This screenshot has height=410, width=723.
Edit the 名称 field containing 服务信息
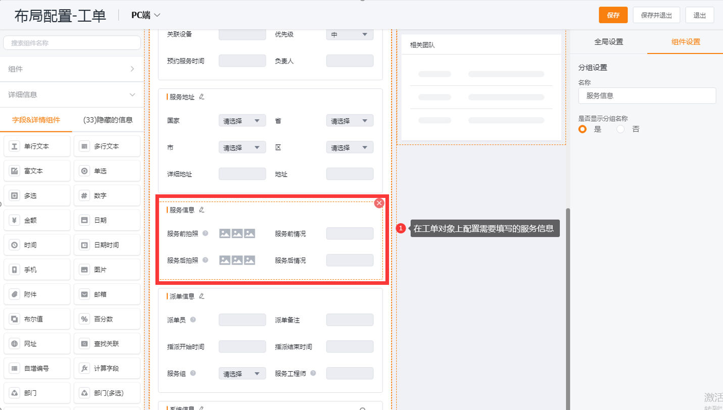pyautogui.click(x=647, y=95)
